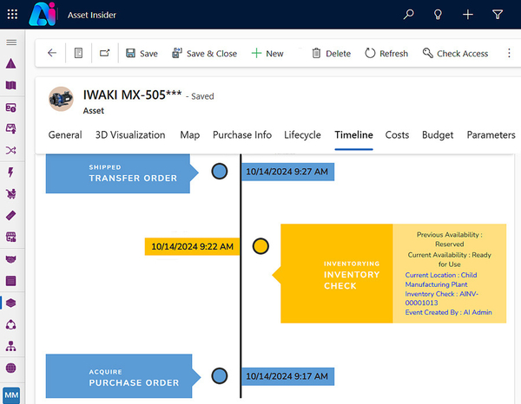Viewport: 521px width, 404px height.
Task: Click Save & Close button
Action: click(x=204, y=54)
